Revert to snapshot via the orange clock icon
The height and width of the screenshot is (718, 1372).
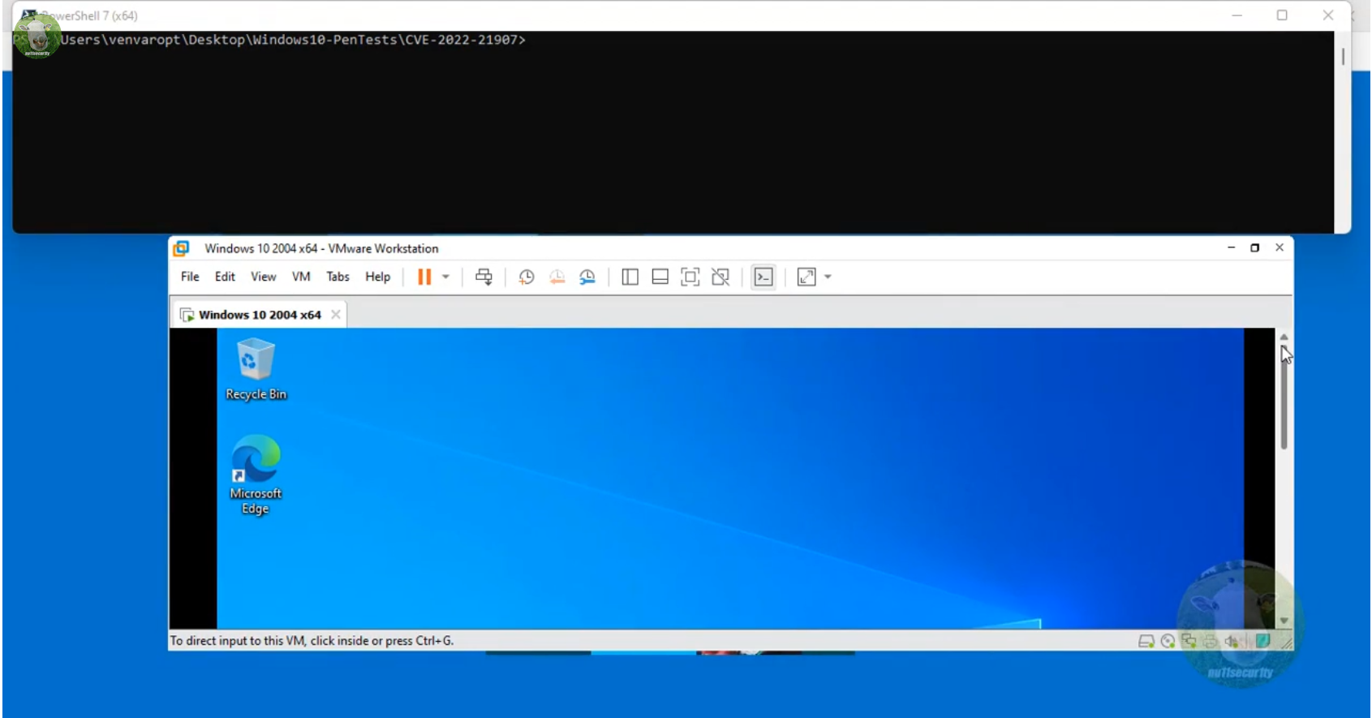click(x=557, y=277)
